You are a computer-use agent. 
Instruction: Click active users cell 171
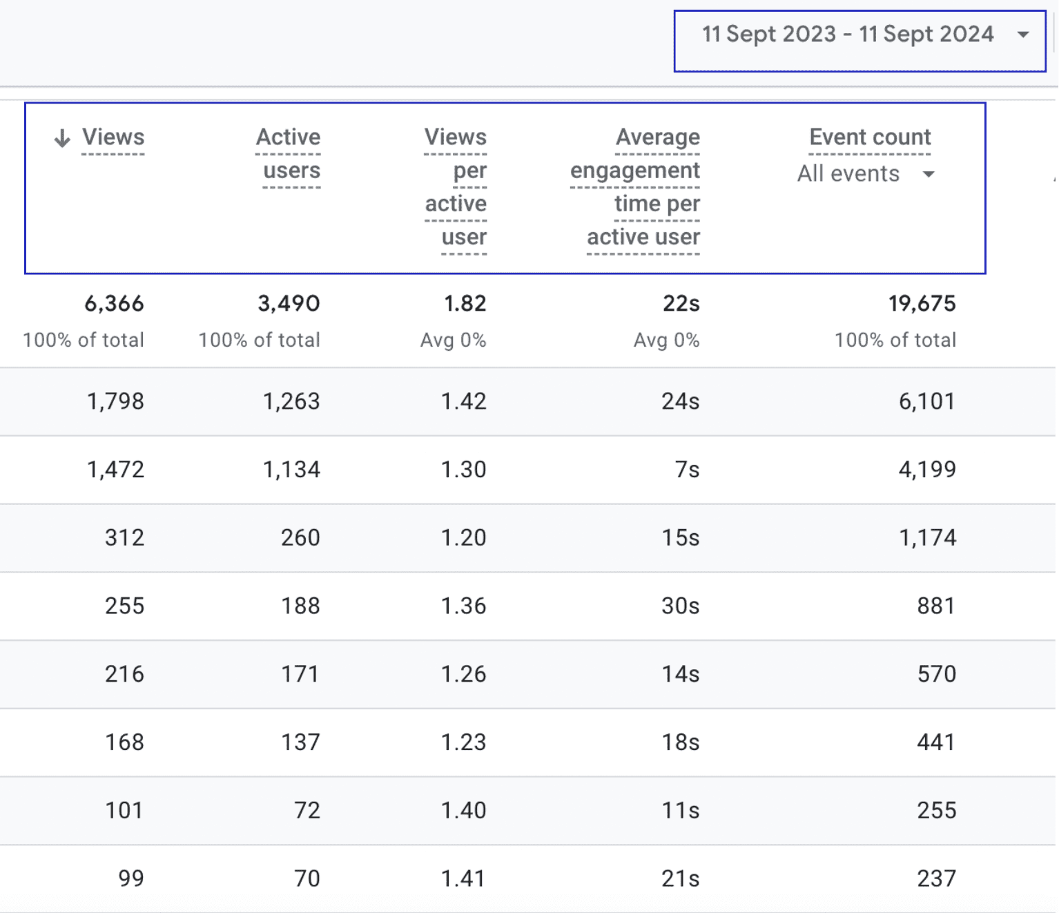pos(300,674)
